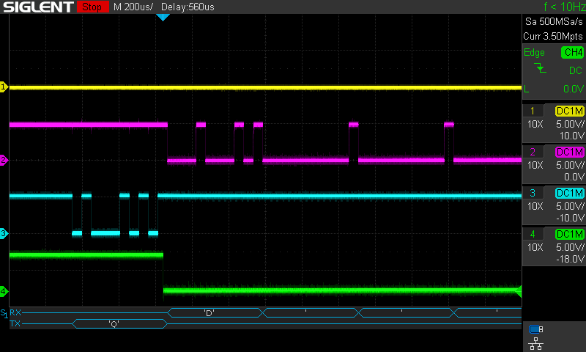Click the blue trigger position marker at top
The height and width of the screenshot is (352, 586).
[x=163, y=17]
